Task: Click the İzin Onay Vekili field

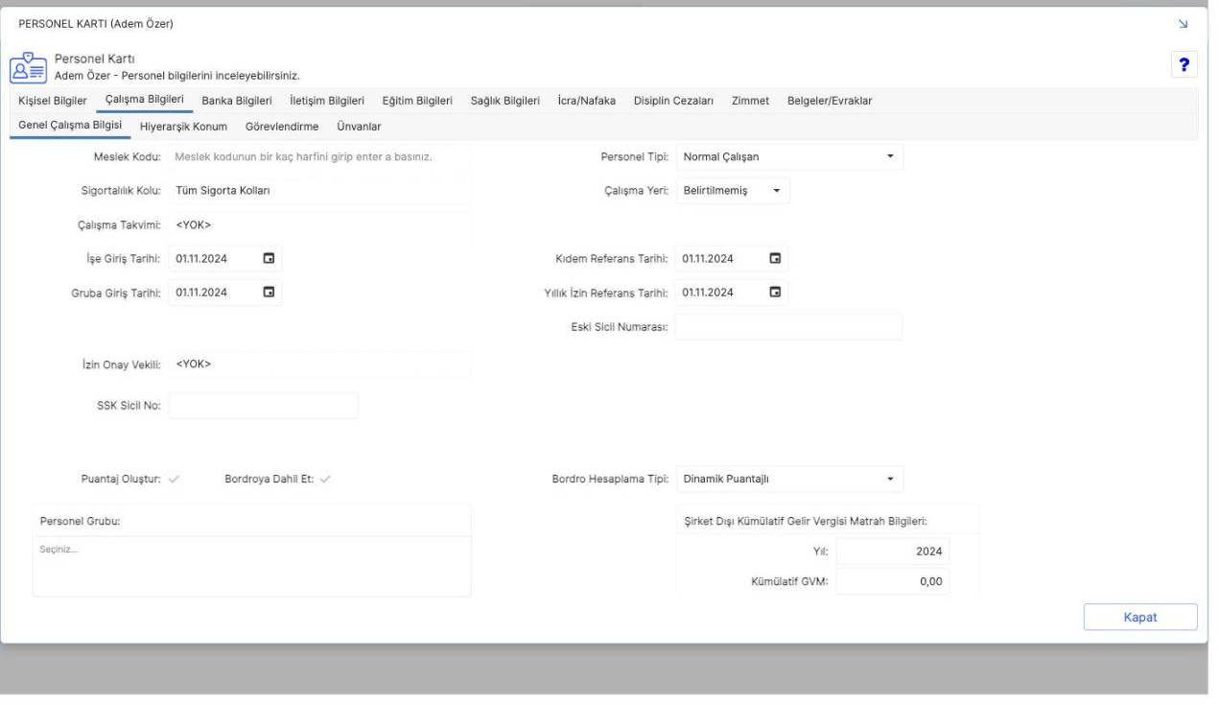Action: click(x=319, y=364)
